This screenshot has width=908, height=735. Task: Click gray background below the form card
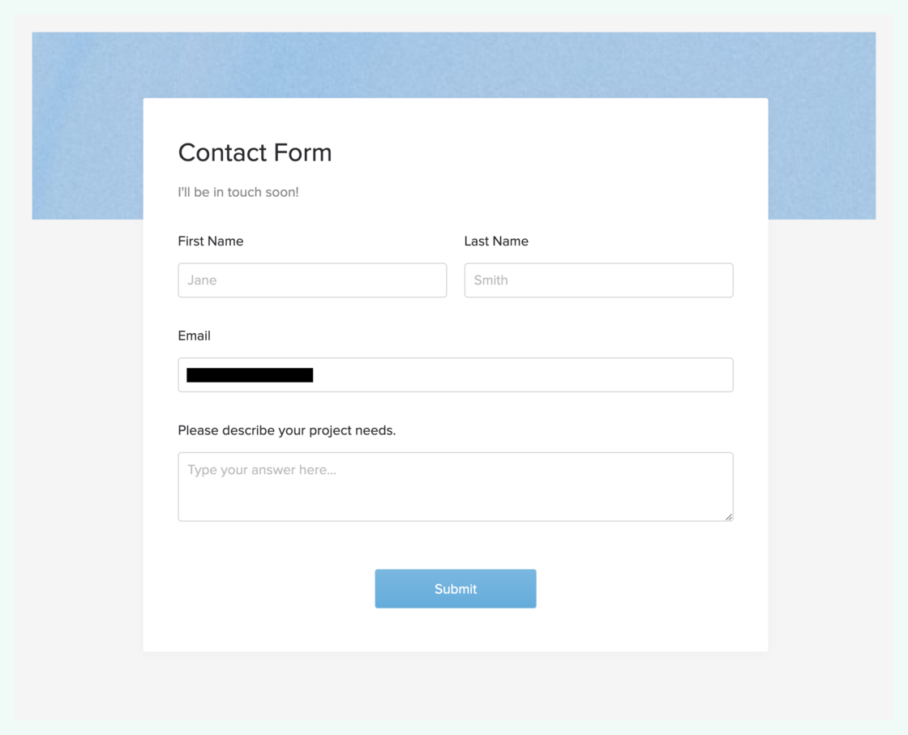pyautogui.click(x=454, y=685)
